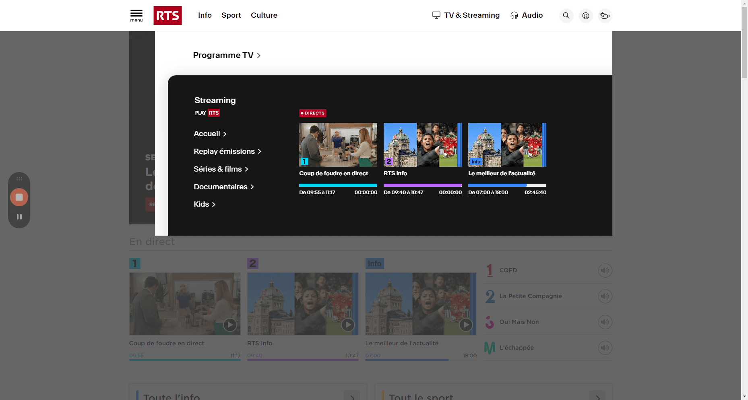Click the En direct heading
The width and height of the screenshot is (748, 400).
tap(152, 242)
